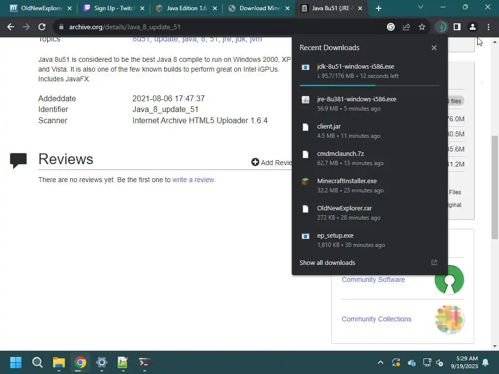Close the Java Edition 1.6 tab

coord(215,8)
